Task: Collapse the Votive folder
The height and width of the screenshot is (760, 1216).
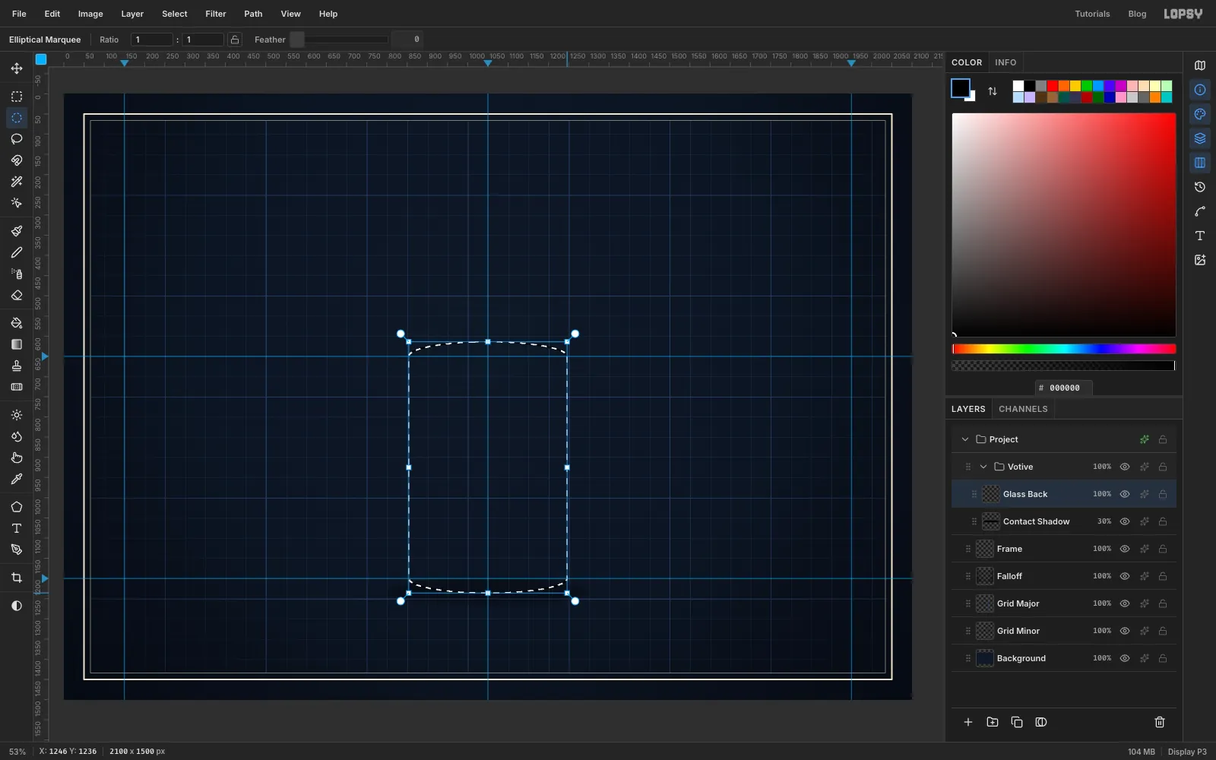Action: [x=983, y=467]
